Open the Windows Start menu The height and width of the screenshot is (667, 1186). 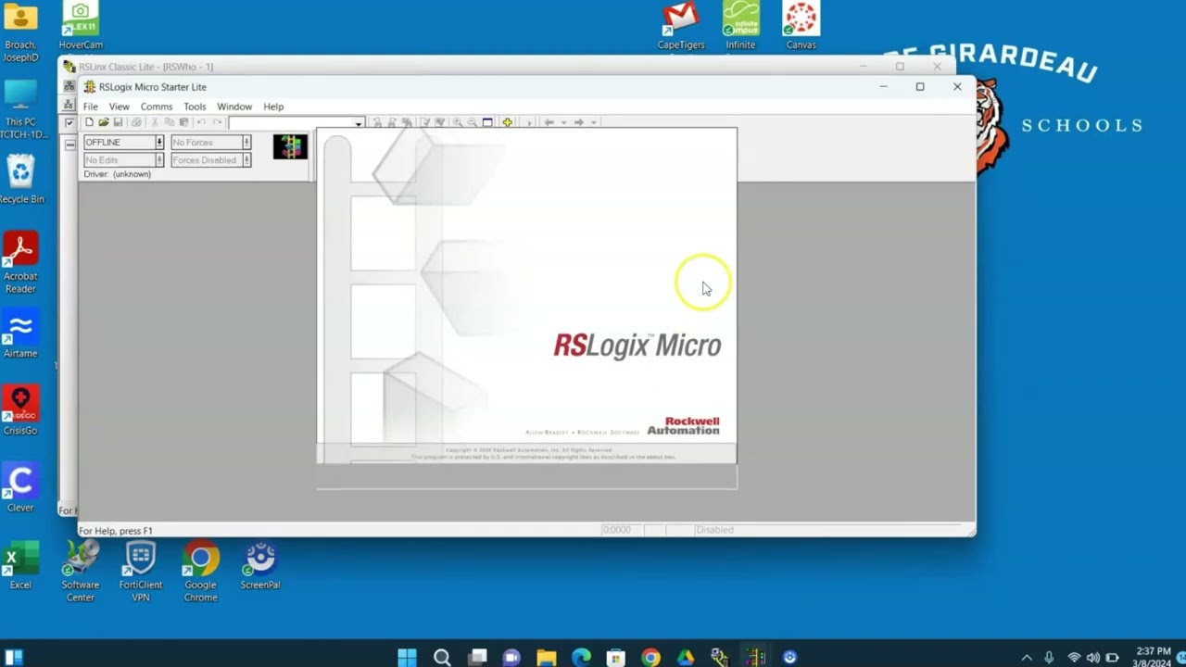tap(407, 658)
